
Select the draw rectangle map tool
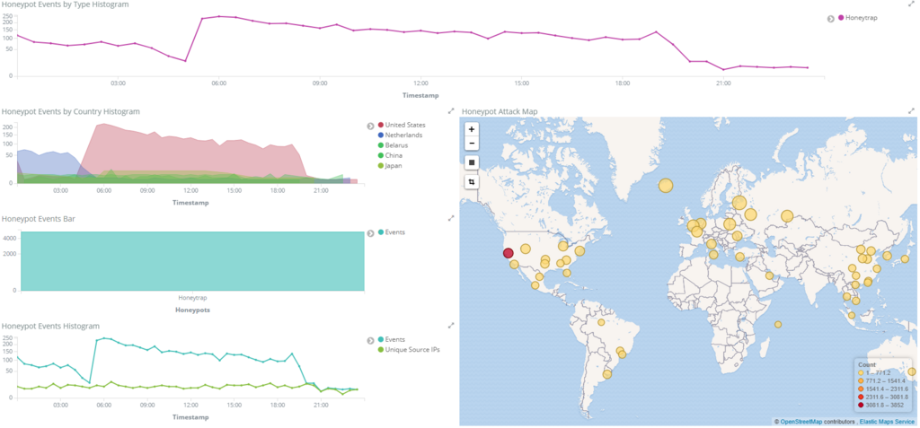[472, 162]
